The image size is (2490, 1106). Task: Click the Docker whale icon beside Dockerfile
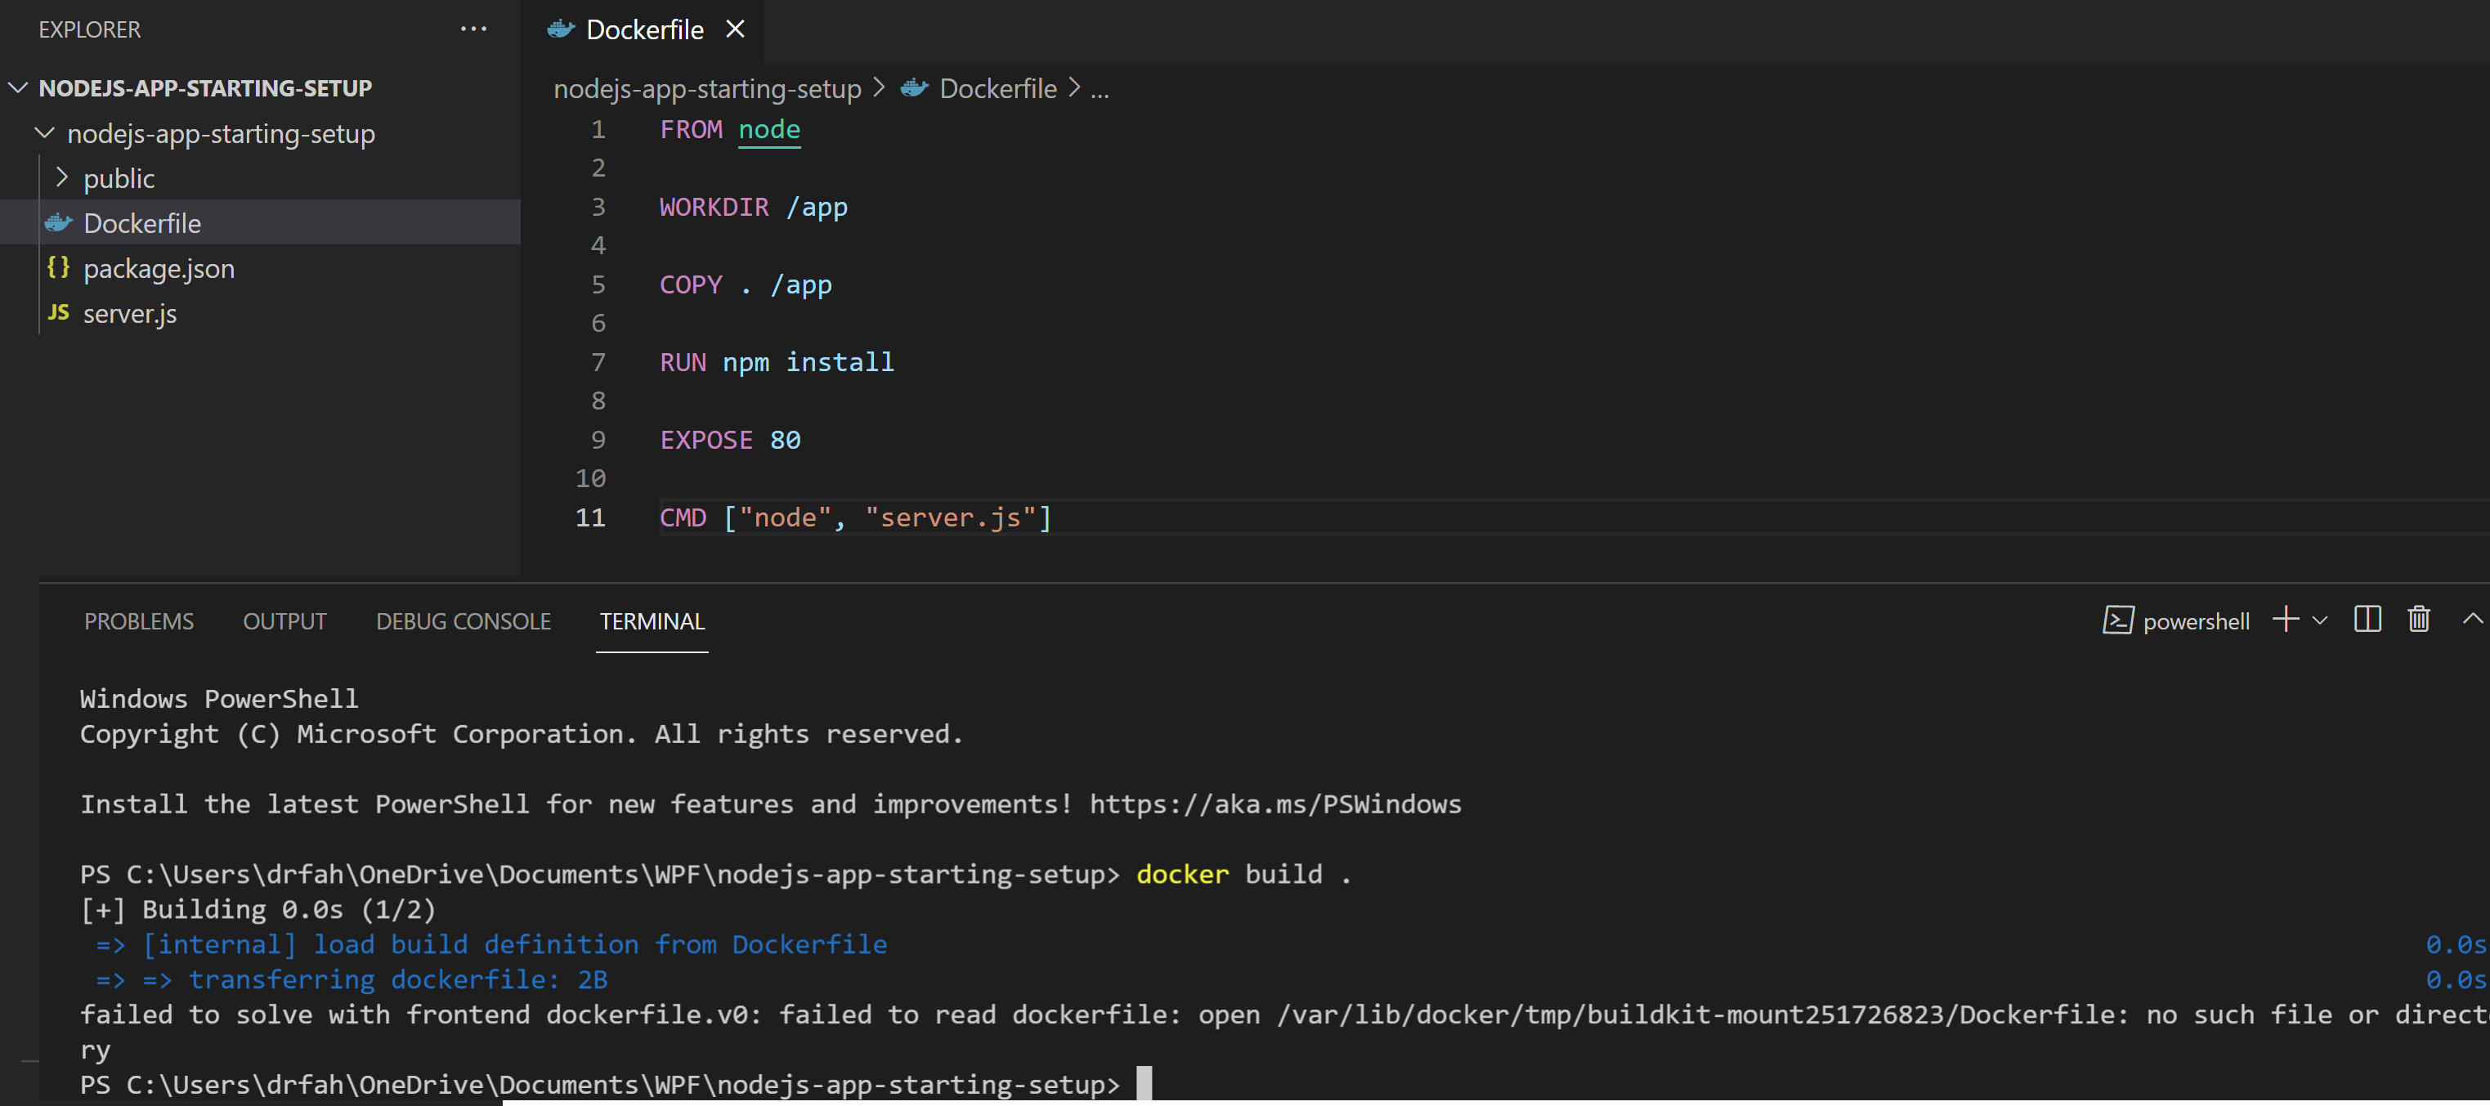tap(59, 223)
